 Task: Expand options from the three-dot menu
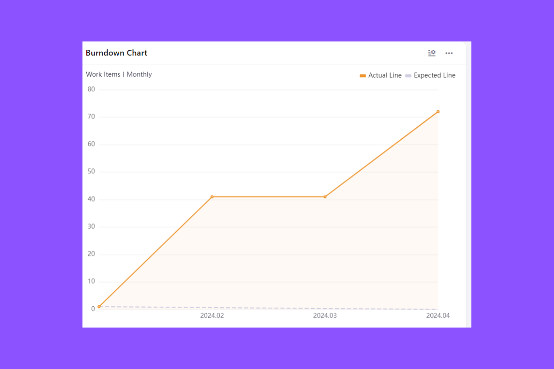(449, 53)
